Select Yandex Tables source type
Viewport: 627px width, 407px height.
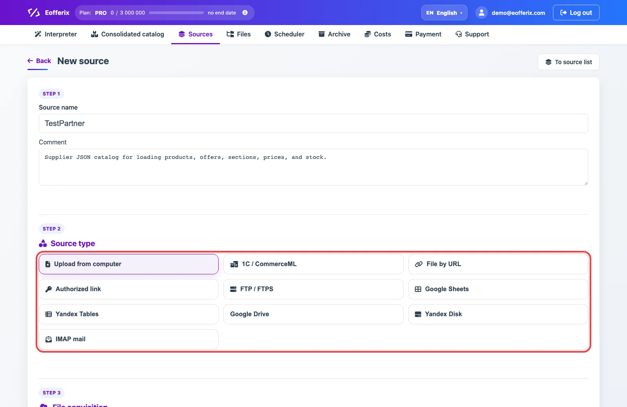pos(129,314)
